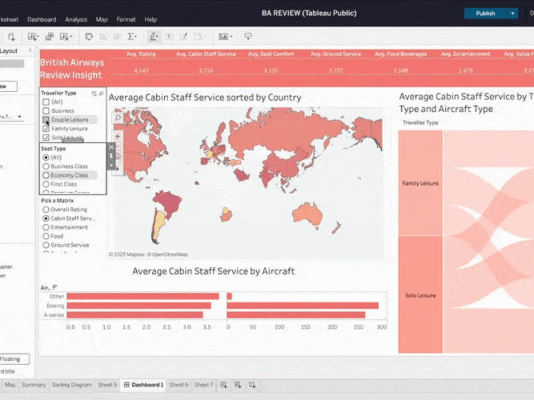This screenshot has width=534, height=400.
Task: Click the Floating button in Layout pane
Action: tap(13, 359)
